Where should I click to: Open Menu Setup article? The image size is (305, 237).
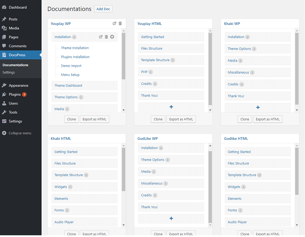(x=70, y=75)
